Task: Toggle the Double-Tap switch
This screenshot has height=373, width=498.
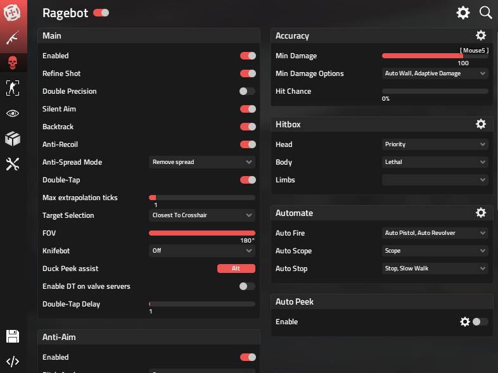Action: click(248, 180)
